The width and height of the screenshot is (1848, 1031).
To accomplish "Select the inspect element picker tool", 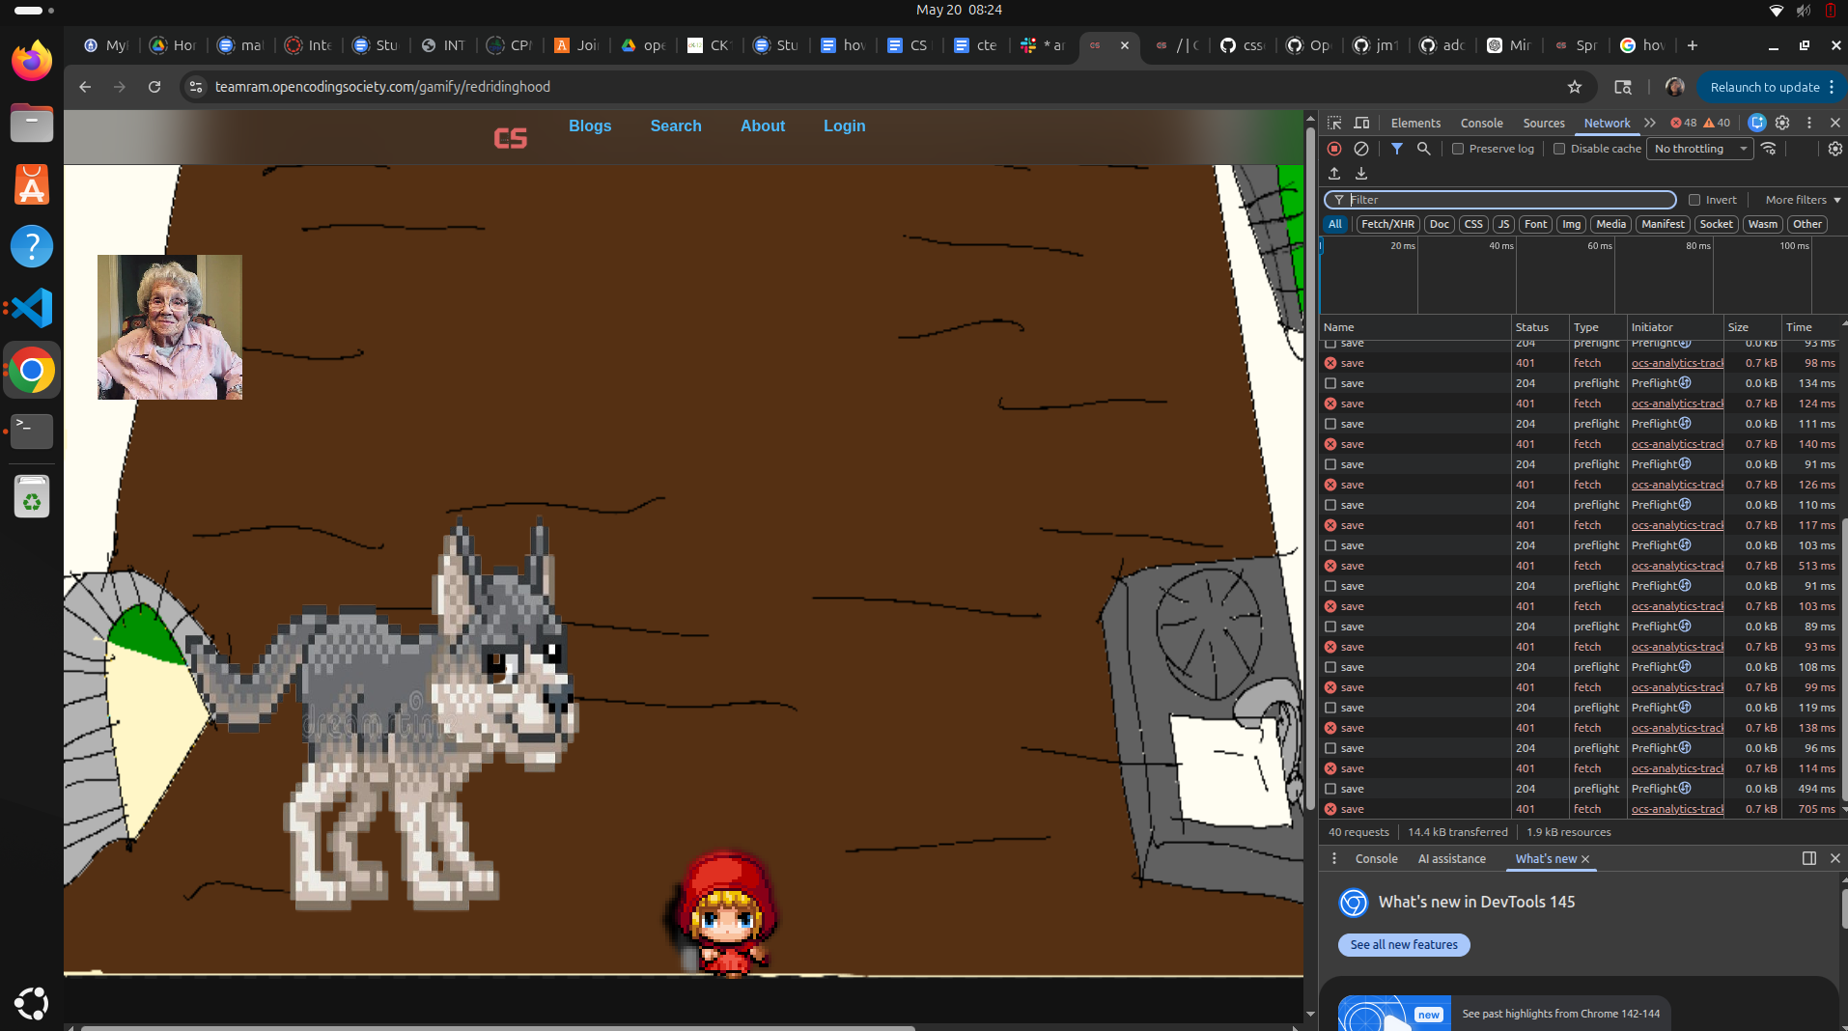I will (x=1334, y=123).
